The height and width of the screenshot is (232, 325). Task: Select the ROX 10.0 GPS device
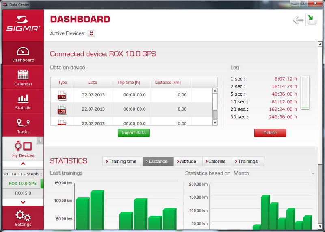click(x=23, y=184)
